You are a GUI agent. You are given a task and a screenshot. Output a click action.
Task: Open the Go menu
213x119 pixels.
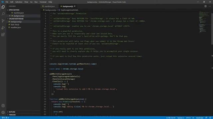coord(31,2)
